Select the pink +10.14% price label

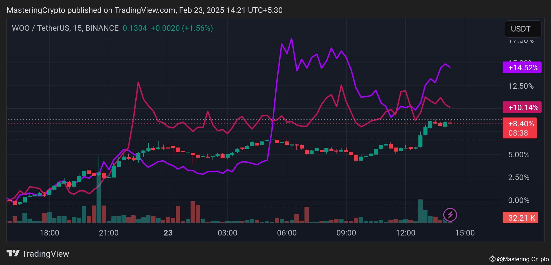click(x=523, y=107)
